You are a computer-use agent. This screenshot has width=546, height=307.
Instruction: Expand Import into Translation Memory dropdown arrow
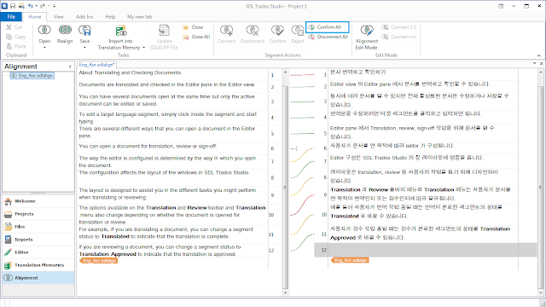(x=144, y=48)
